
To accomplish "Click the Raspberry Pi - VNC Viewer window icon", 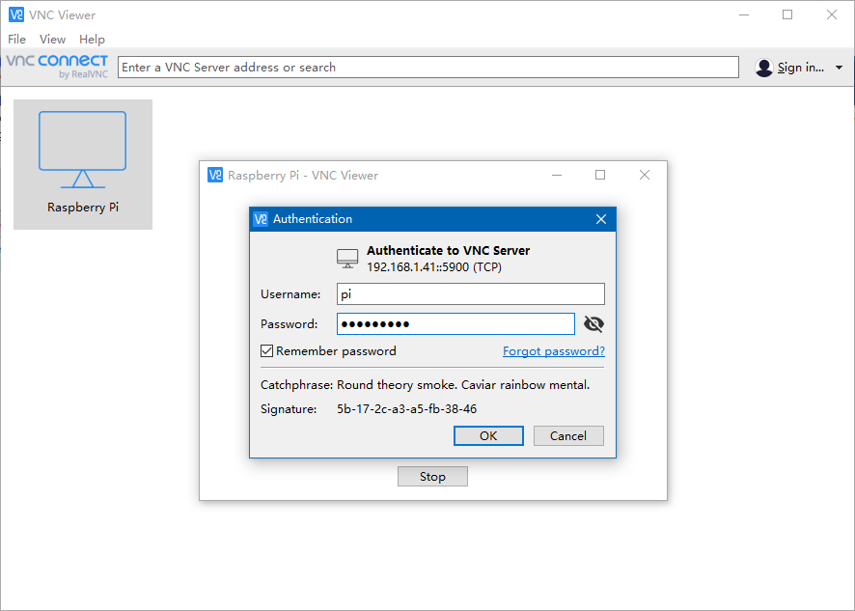I will [215, 175].
